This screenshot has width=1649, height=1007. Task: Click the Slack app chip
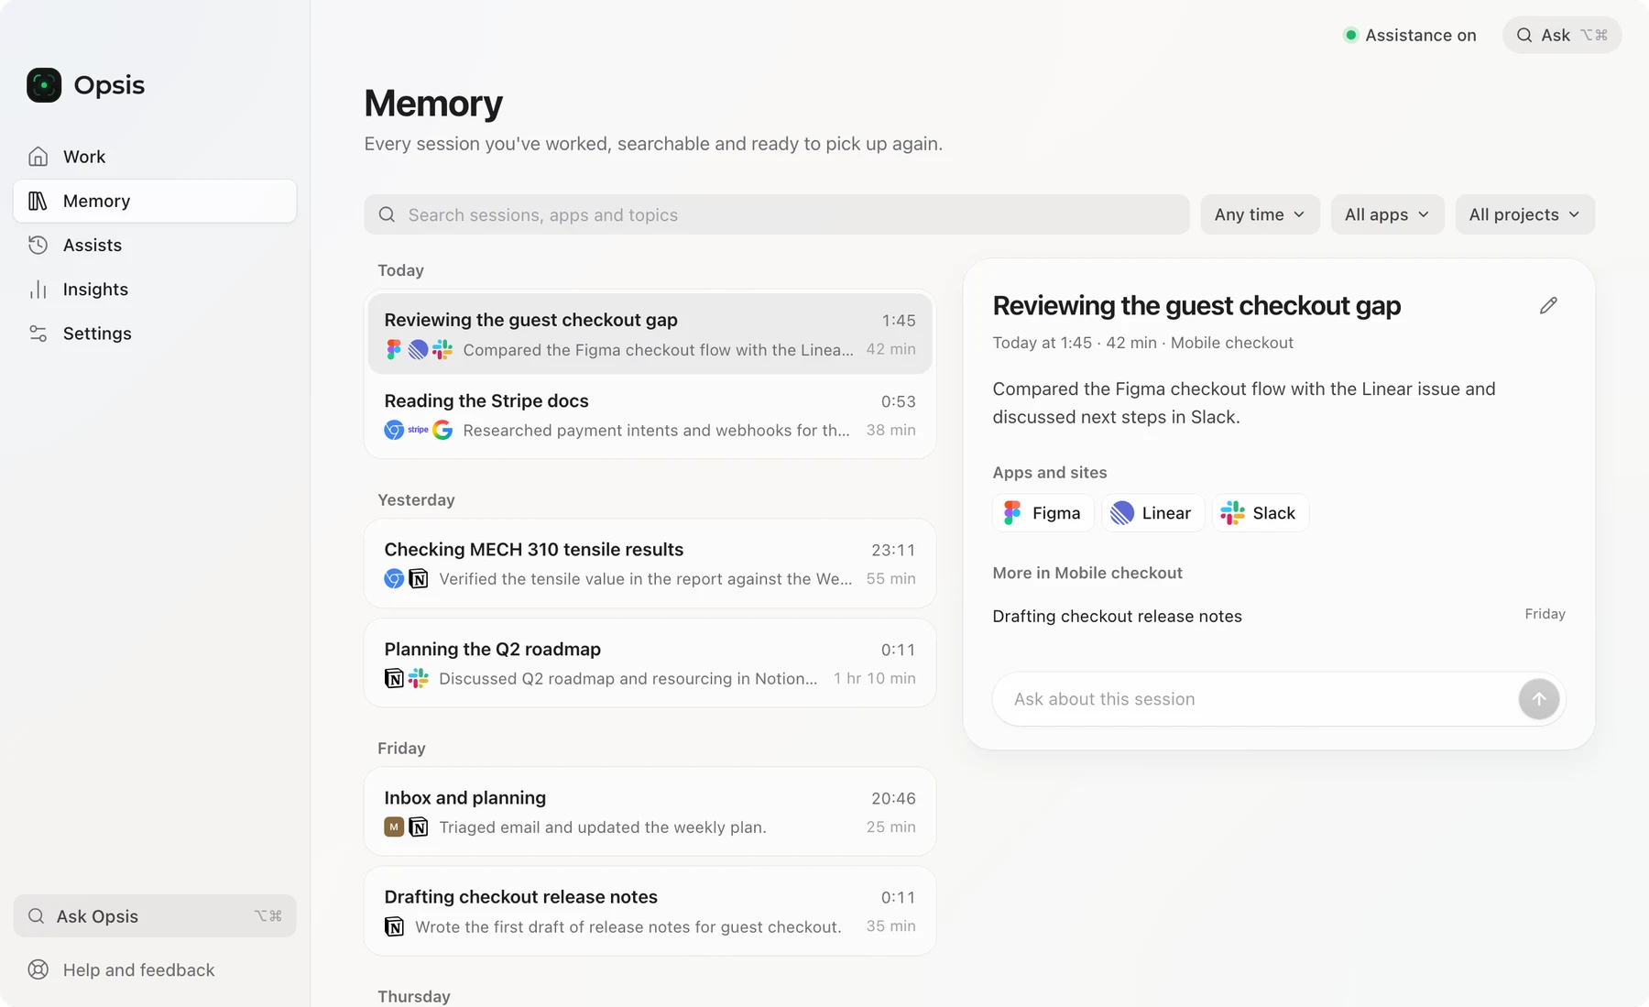[1261, 513]
